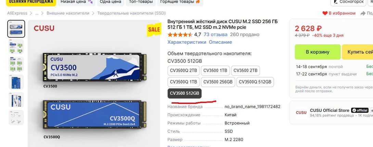Expand the breadcrumb ellipsis
This screenshot has width=373, height=147.
pyautogui.click(x=37, y=13)
